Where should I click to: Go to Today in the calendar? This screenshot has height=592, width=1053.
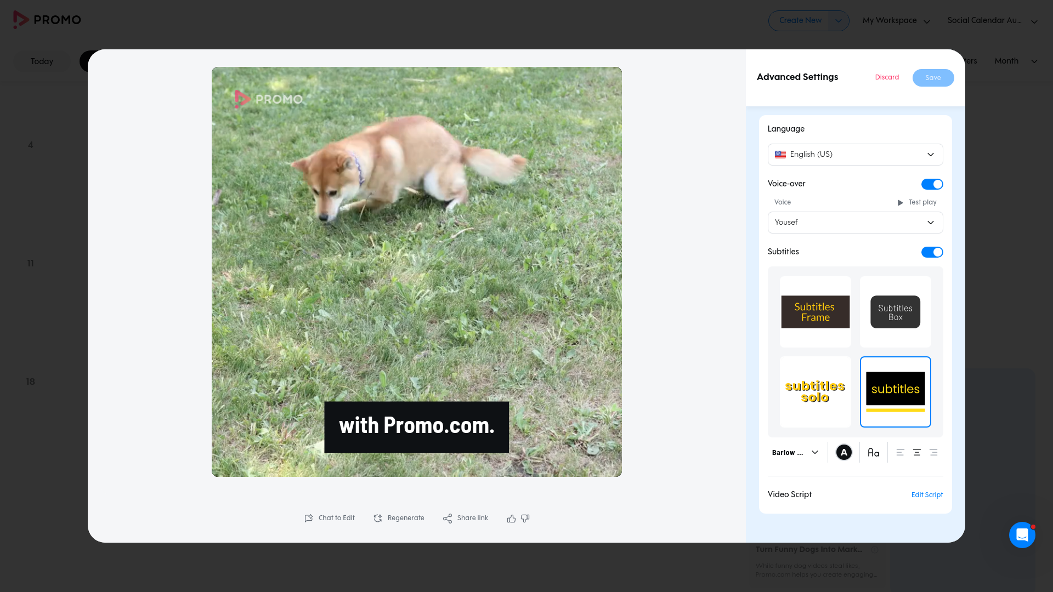pyautogui.click(x=42, y=61)
